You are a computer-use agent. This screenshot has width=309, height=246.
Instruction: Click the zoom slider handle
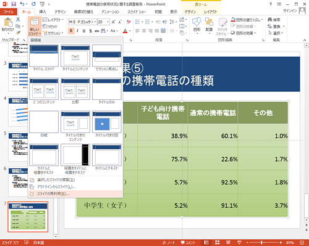(261, 242)
